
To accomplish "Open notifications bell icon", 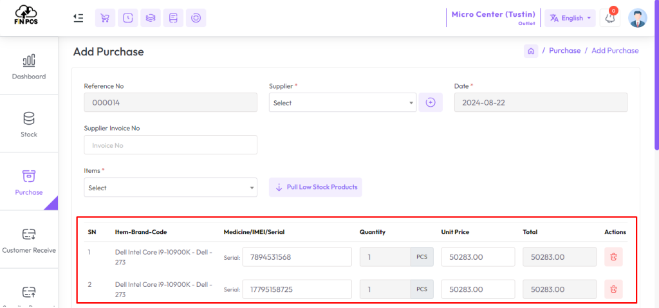I will (x=610, y=17).
